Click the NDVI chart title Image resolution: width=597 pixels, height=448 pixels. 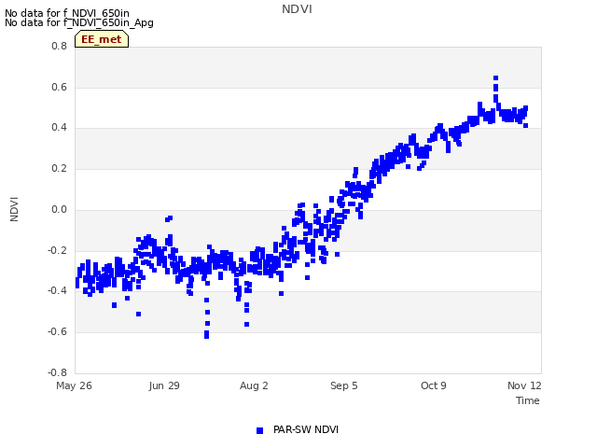click(x=297, y=9)
